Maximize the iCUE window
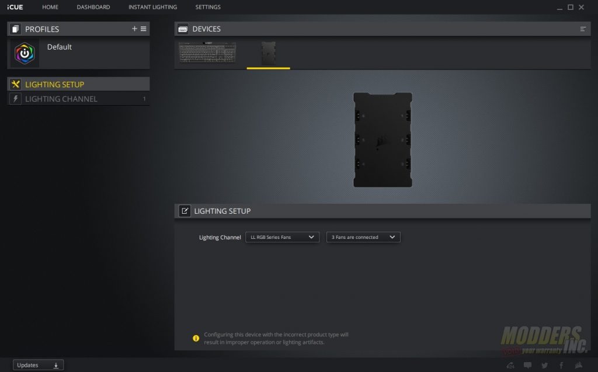The image size is (598, 372). [x=571, y=7]
